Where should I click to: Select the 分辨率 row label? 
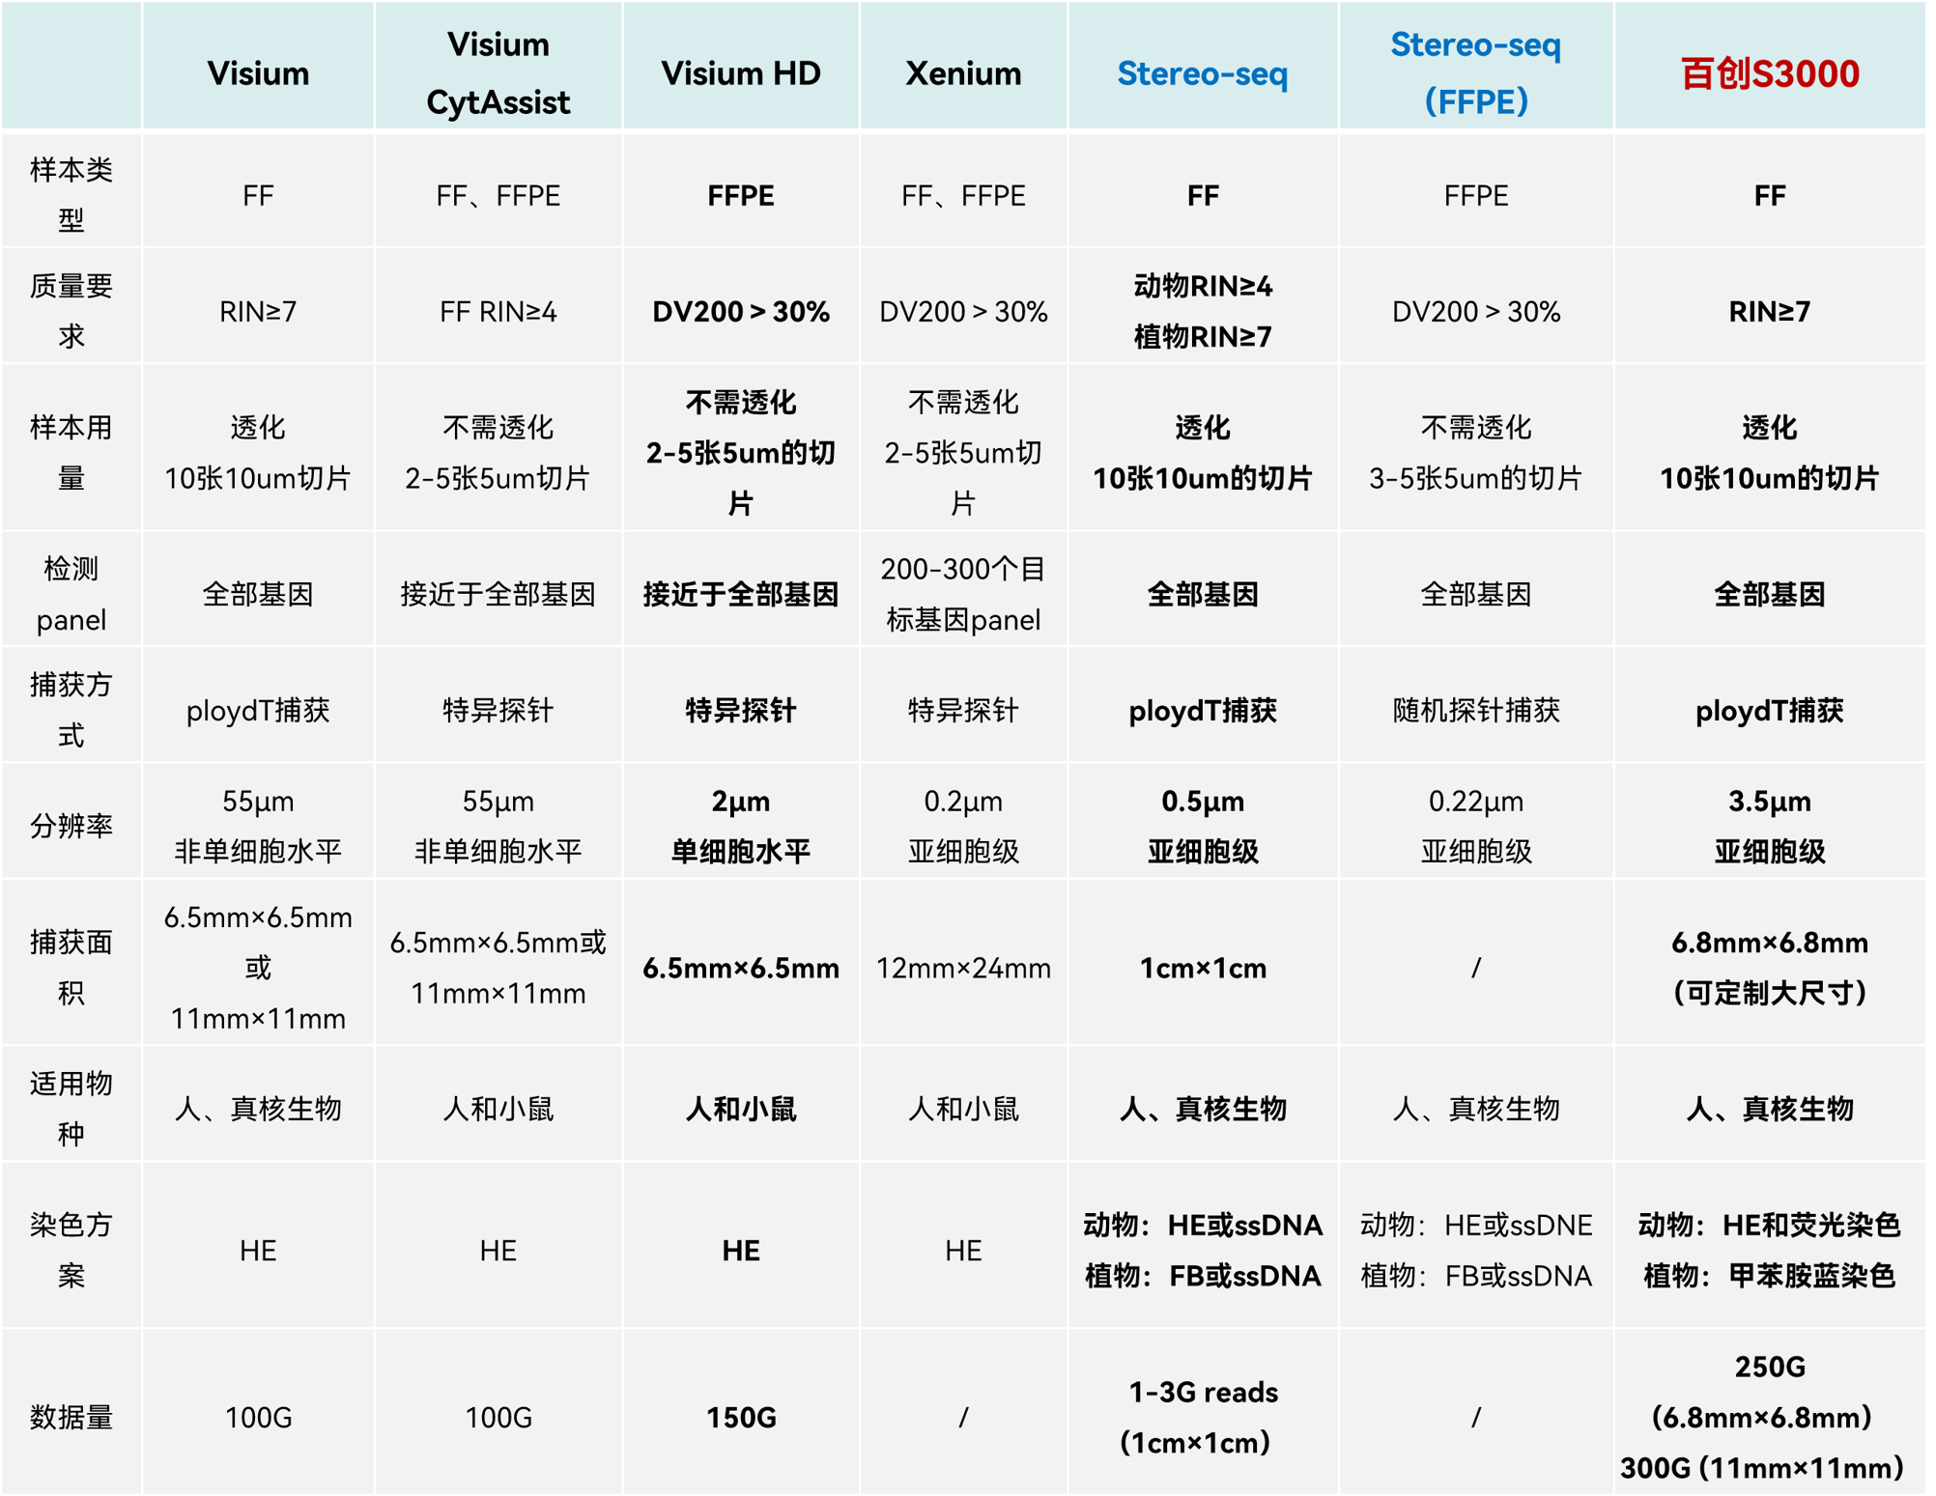[71, 826]
